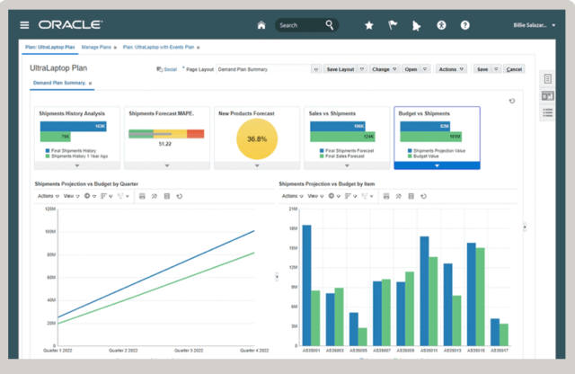575x374 pixels.
Task: Click the Cancel button
Action: [514, 69]
